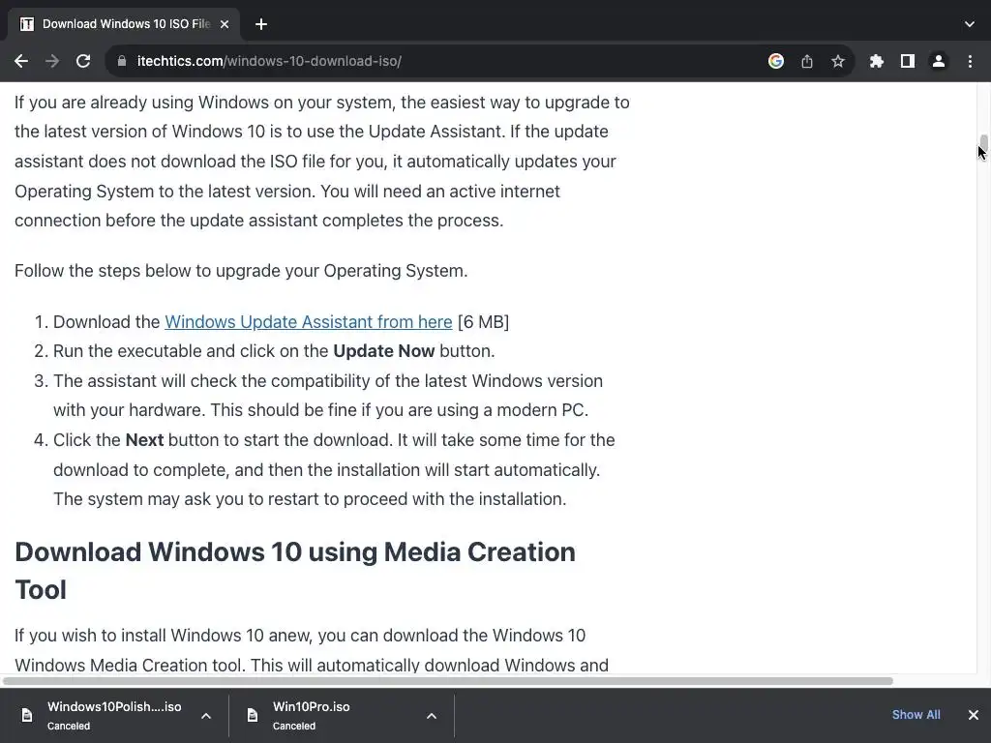Reload the current page
Screen dimensions: 991x743
click(83, 61)
